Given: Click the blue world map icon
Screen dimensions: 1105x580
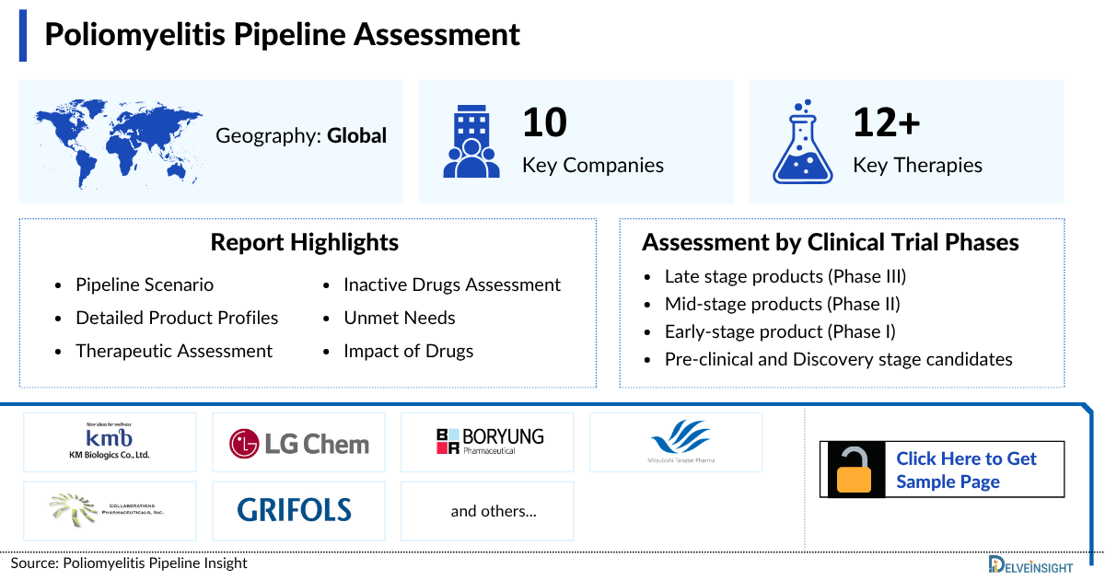Looking at the screenshot, I should 119,142.
